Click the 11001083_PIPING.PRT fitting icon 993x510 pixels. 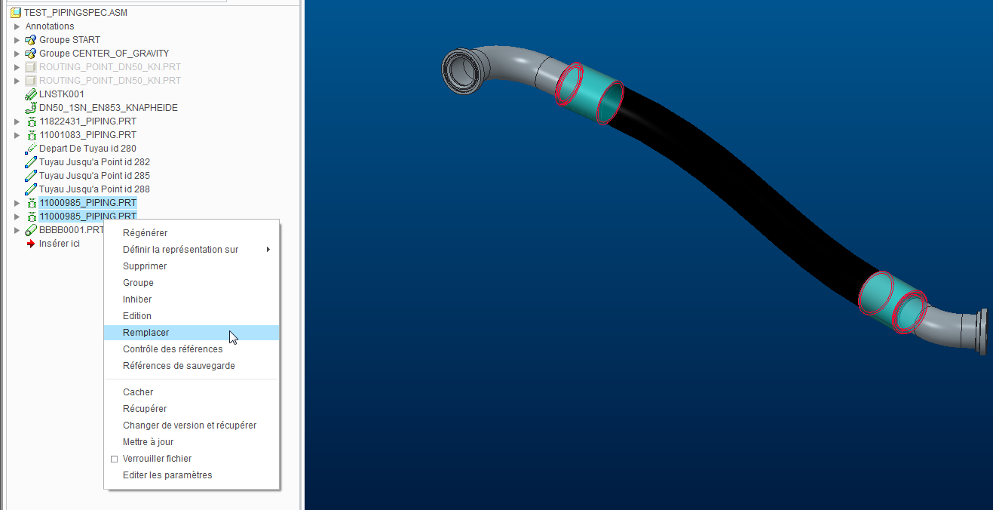pos(31,135)
